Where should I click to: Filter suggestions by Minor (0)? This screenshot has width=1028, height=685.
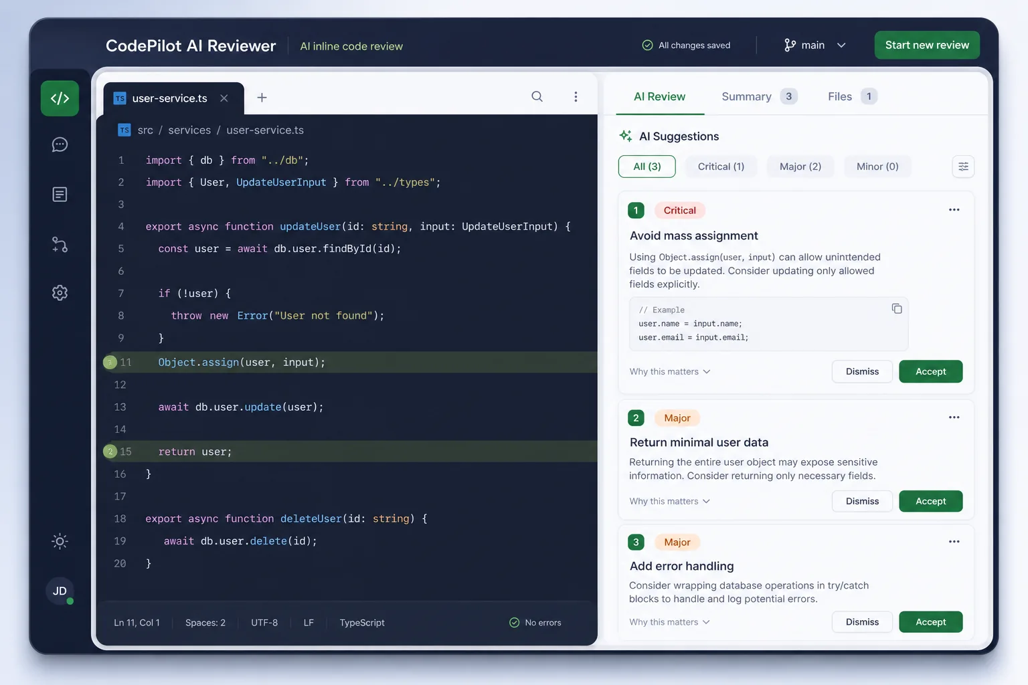(x=877, y=167)
